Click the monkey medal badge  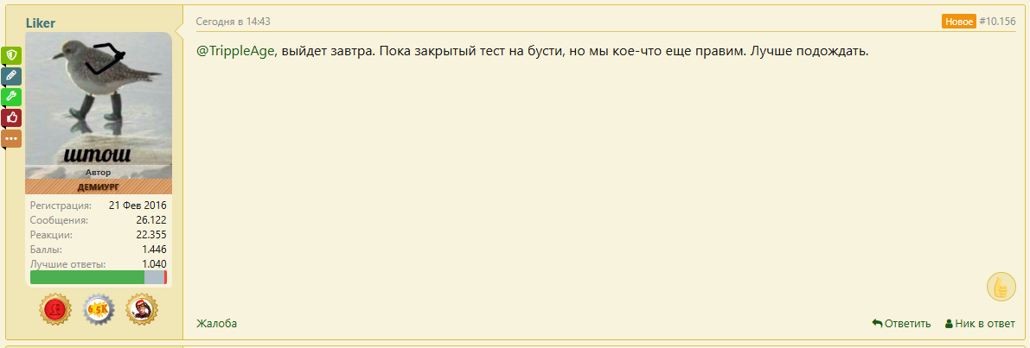coord(142,309)
